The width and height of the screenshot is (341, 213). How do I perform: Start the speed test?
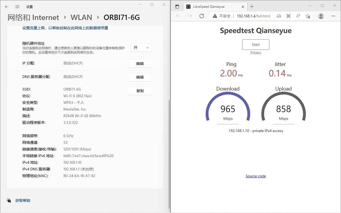[255, 44]
